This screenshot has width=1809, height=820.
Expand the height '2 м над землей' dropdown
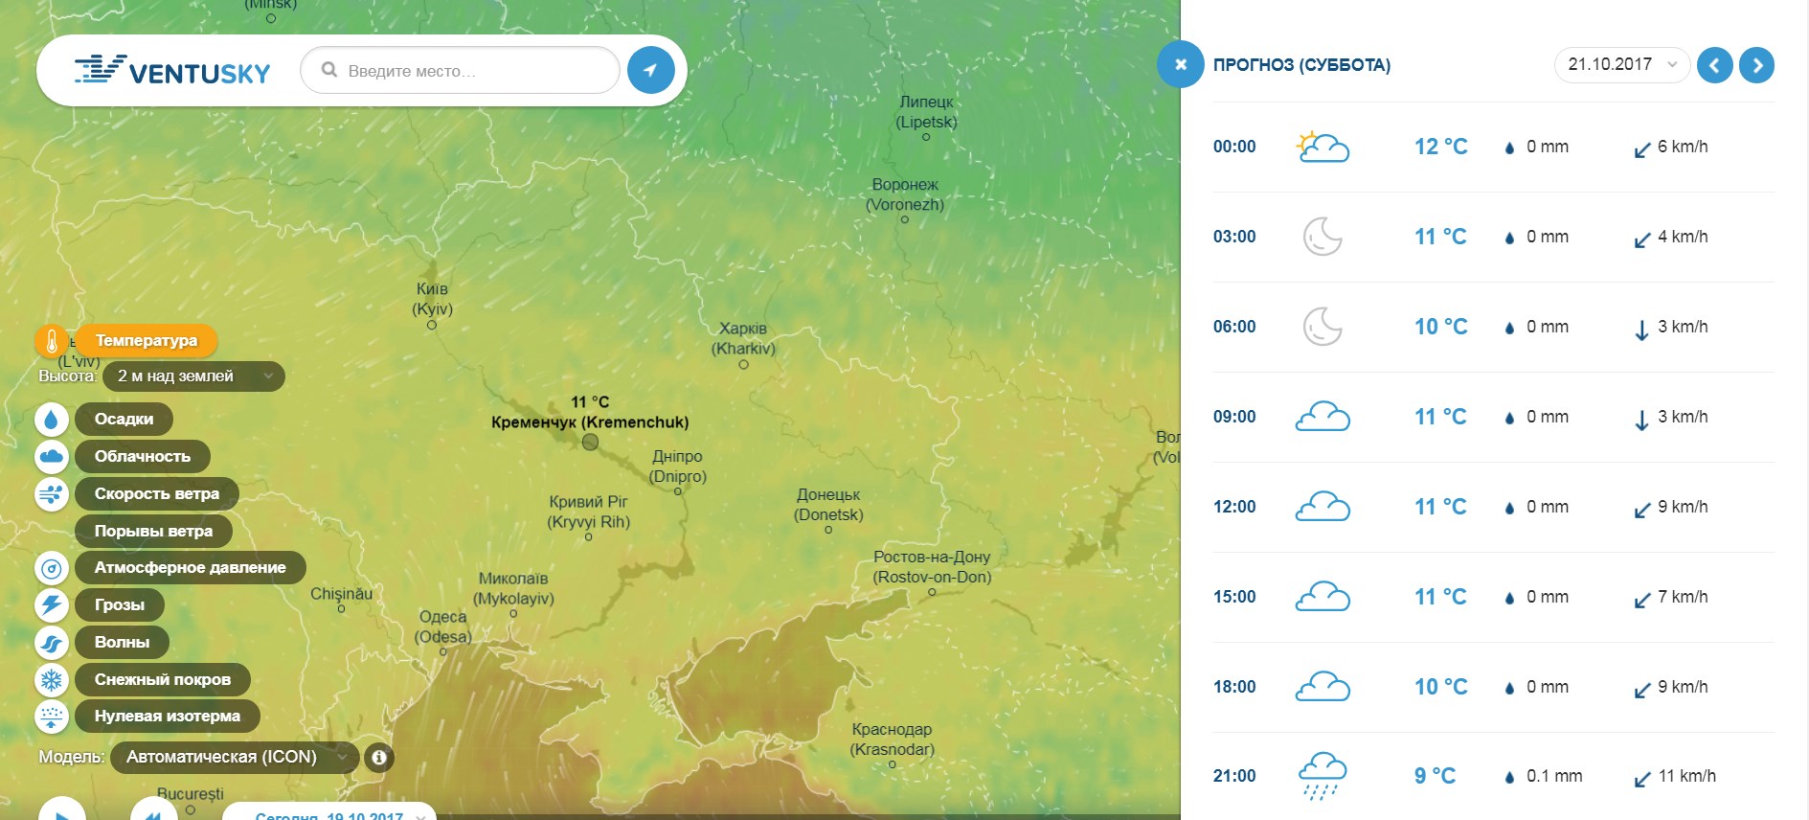click(192, 376)
